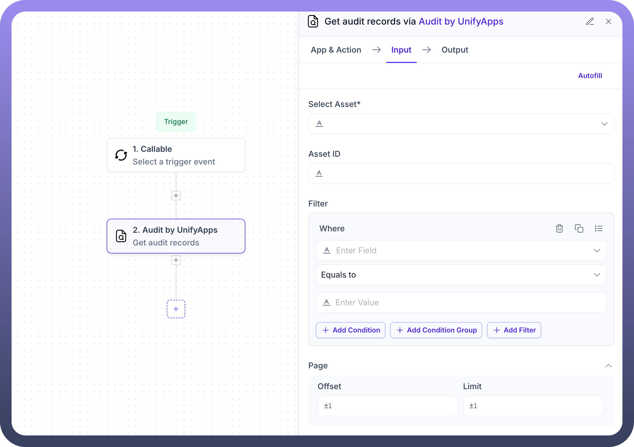Image resolution: width=634 pixels, height=447 pixels.
Task: Open the Select Asset dropdown
Action: tap(461, 124)
